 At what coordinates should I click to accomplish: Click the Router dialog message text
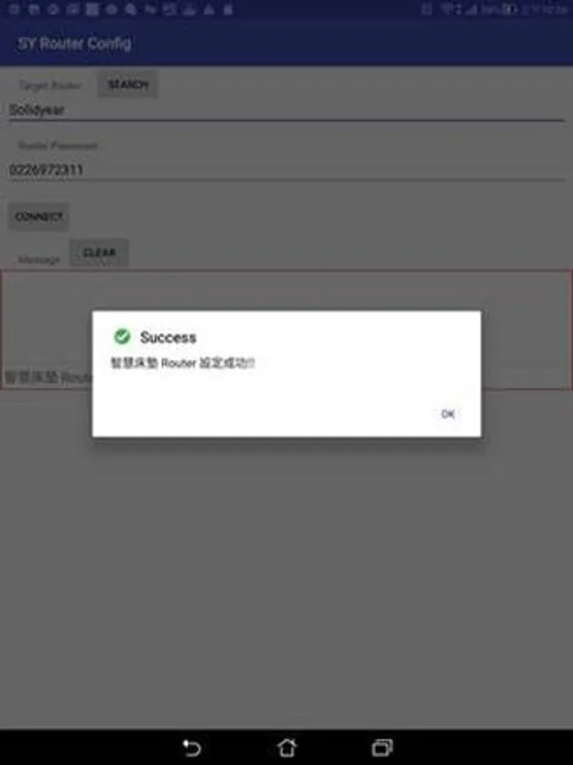click(183, 363)
